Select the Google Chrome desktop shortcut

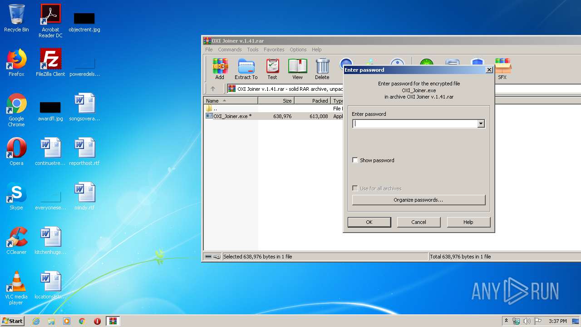click(x=16, y=110)
